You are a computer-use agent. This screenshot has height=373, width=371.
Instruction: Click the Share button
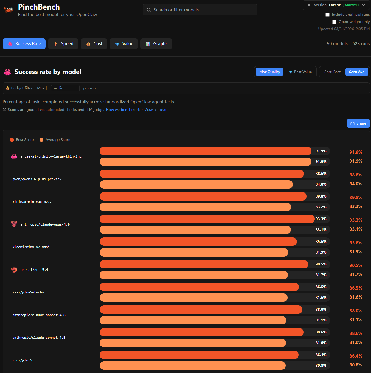tap(358, 123)
